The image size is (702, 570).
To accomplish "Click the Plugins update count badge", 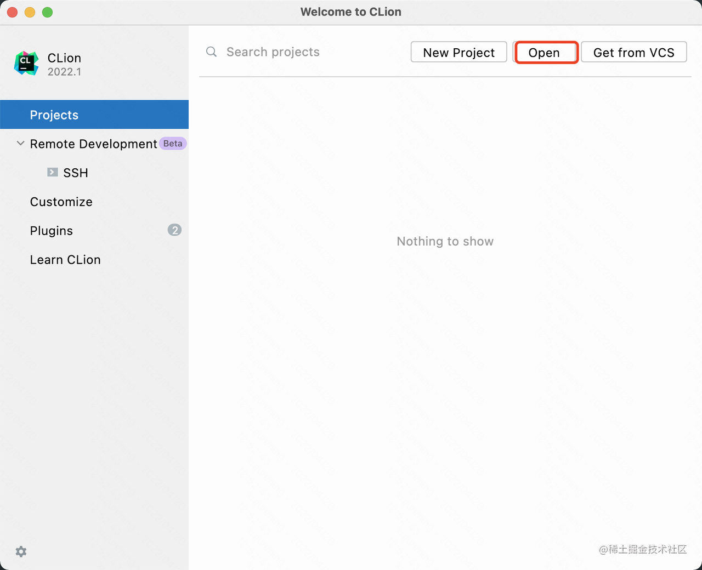I will point(174,230).
